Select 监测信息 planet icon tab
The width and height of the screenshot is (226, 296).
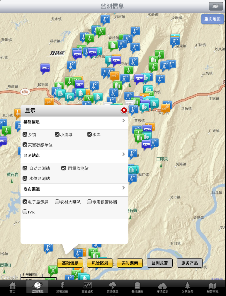tap(38, 287)
